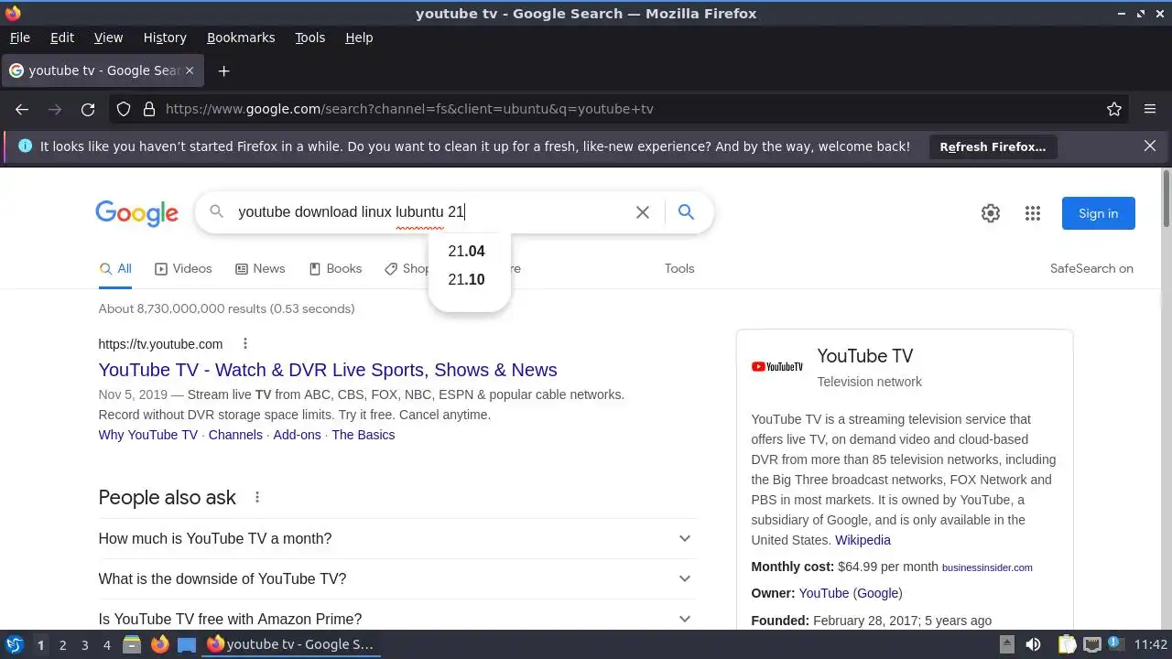Open options menu for tv.youtube.com result
The image size is (1172, 659).
[244, 344]
